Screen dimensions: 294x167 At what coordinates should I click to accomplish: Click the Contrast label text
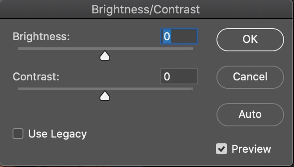click(x=36, y=77)
